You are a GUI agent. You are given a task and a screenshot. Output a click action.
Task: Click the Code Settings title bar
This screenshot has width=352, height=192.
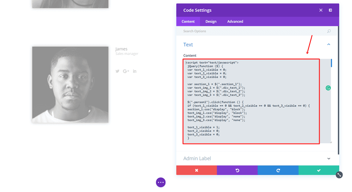(258, 10)
